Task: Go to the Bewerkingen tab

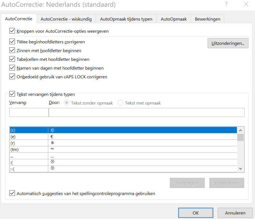Action: point(208,19)
